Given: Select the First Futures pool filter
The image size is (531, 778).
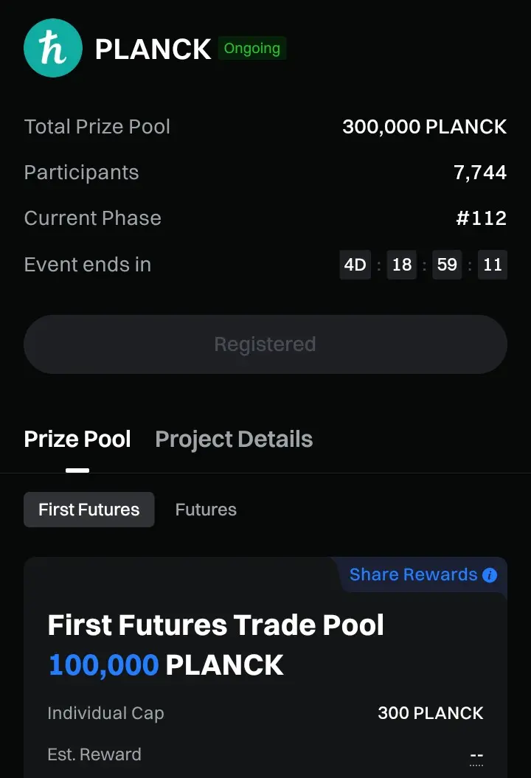Looking at the screenshot, I should tap(89, 510).
